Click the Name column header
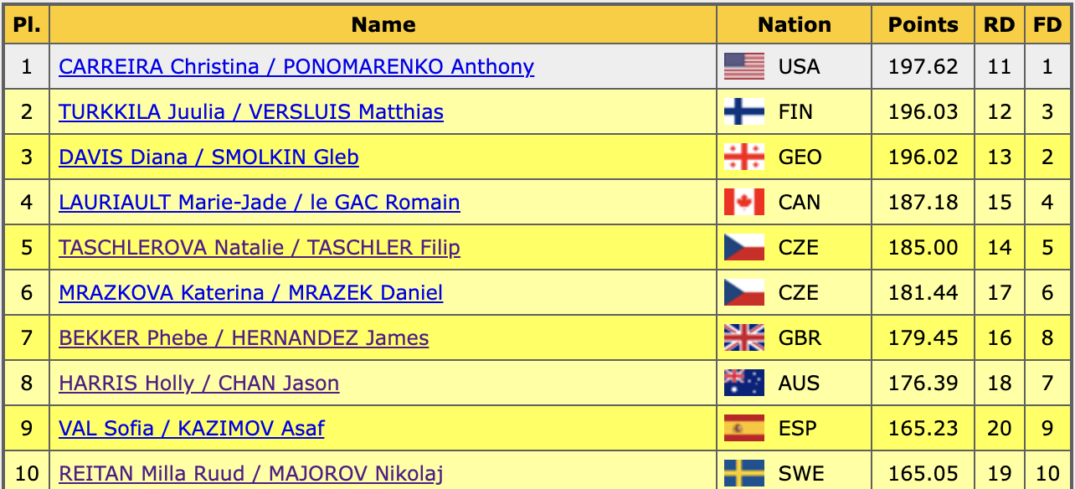 pyautogui.click(x=383, y=25)
